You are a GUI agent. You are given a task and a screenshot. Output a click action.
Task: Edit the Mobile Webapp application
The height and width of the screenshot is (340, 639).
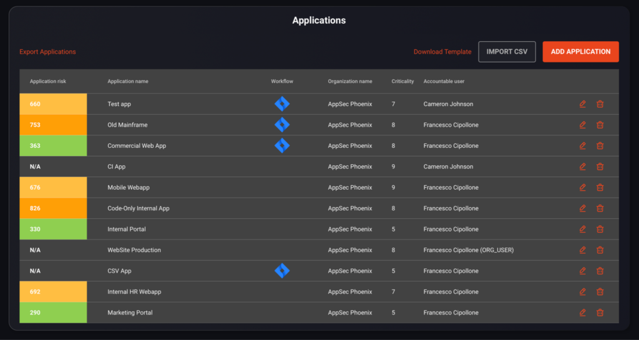(x=583, y=187)
